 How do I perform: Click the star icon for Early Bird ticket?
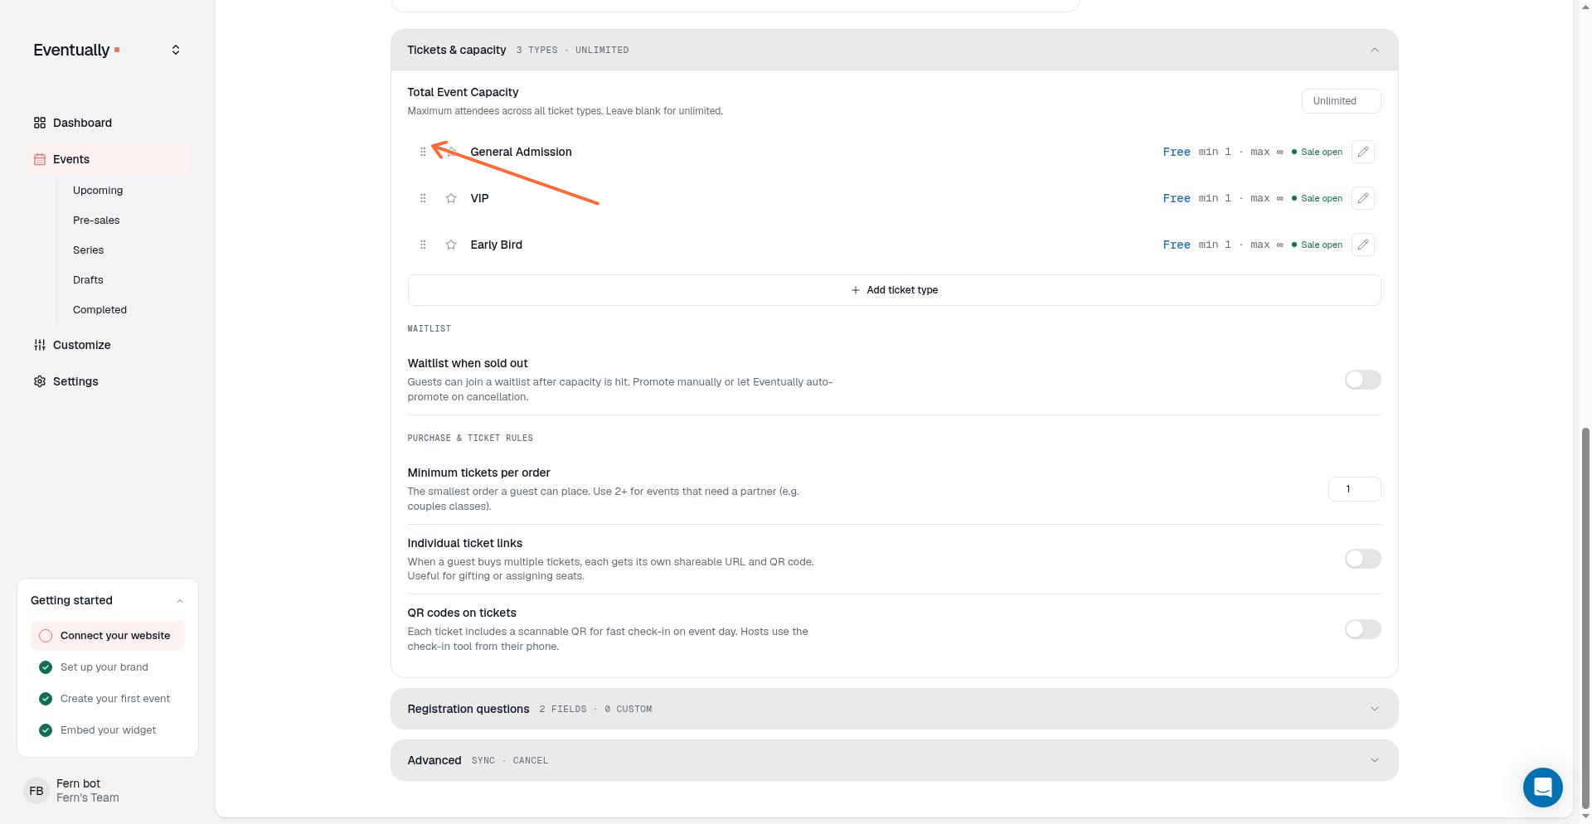coord(451,245)
